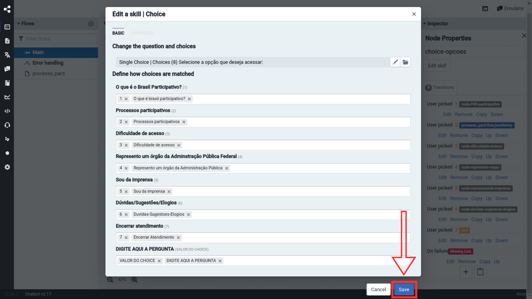
Task: Click Cancel to discard skill edits
Action: click(x=378, y=289)
